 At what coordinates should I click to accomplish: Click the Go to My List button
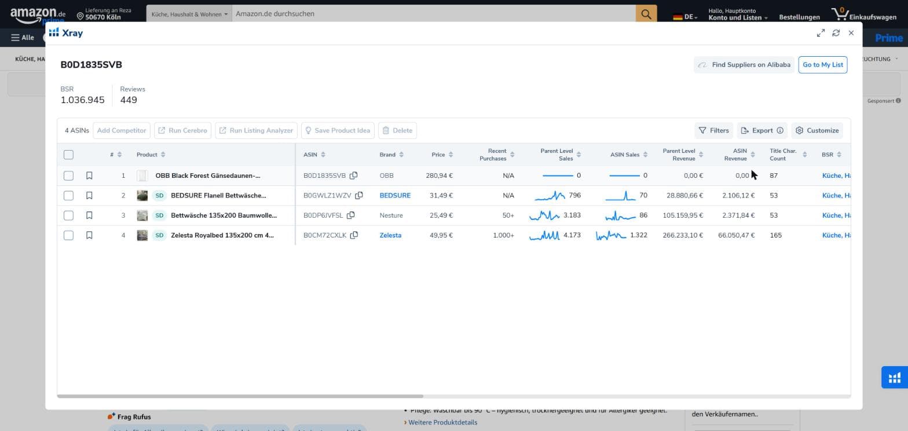tap(822, 65)
